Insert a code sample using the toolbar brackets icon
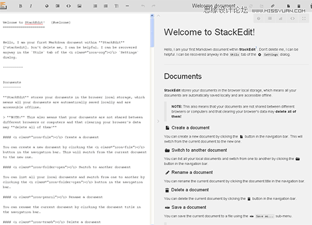Image resolution: width=312 pixels, height=225 pixels. [x=69, y=6]
